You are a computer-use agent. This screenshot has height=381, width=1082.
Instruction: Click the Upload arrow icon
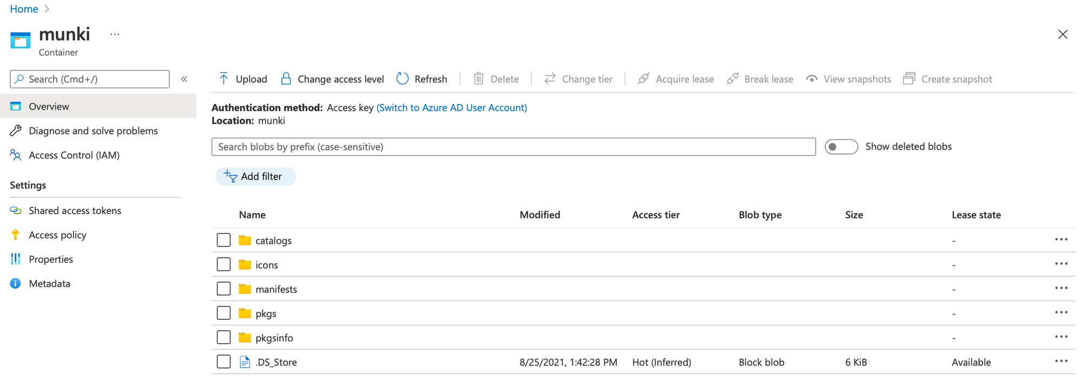pyautogui.click(x=223, y=79)
